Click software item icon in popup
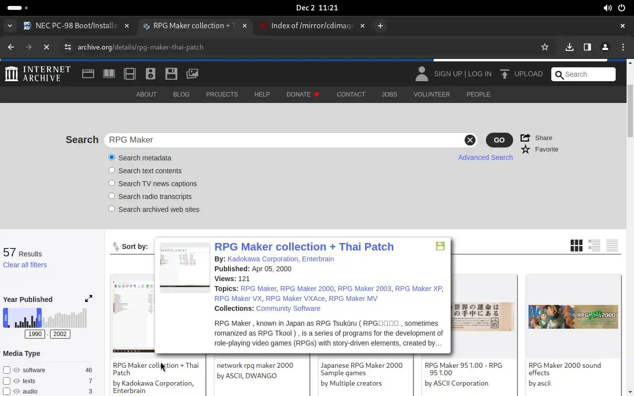This screenshot has height=396, width=634. [440, 246]
